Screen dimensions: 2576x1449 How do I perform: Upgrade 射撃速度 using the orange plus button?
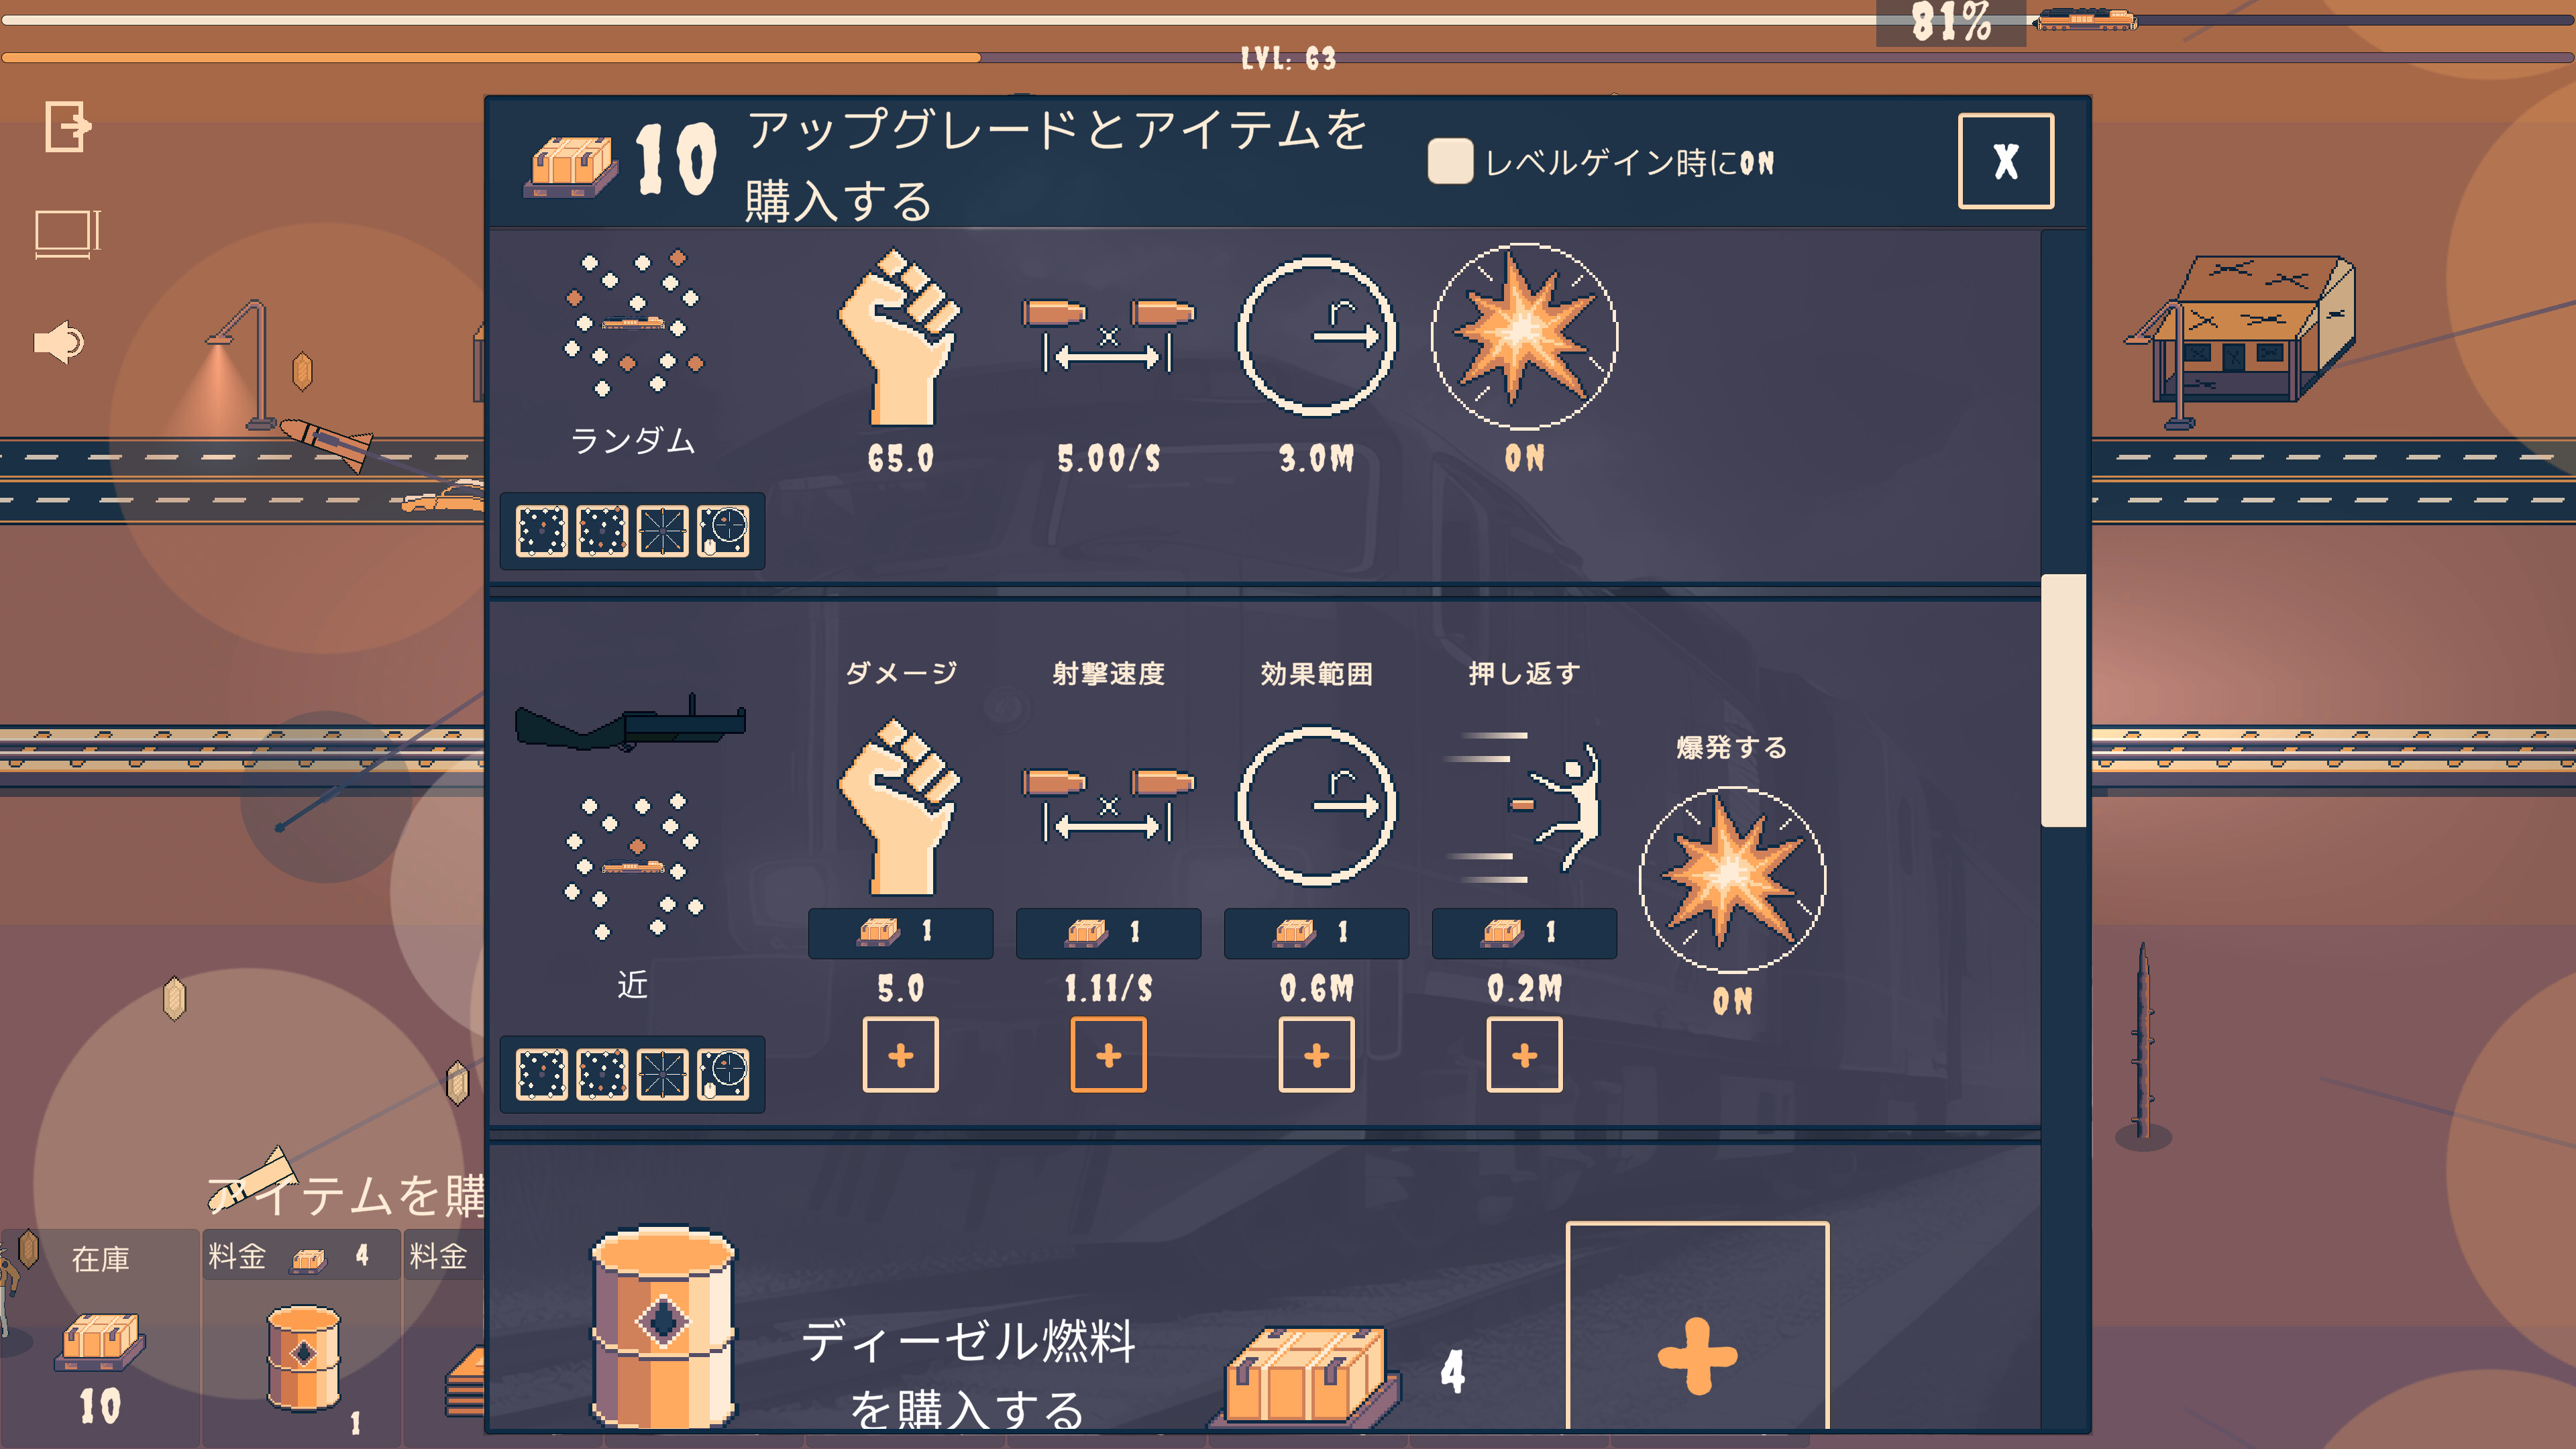1108,1054
